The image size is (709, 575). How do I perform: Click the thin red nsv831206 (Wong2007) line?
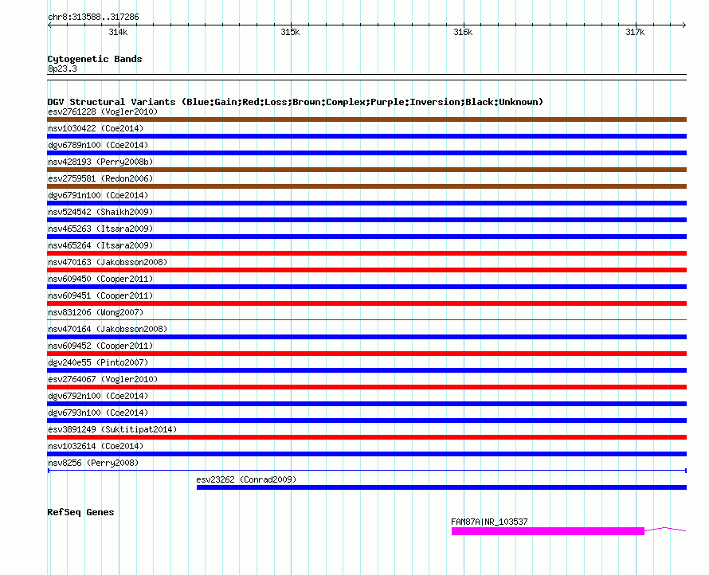point(366,319)
